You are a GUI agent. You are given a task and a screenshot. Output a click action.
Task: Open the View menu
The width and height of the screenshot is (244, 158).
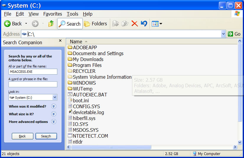33,14
